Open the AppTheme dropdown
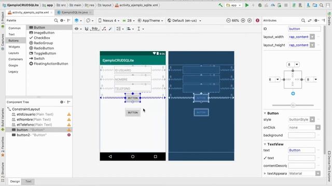This screenshot has height=186, width=332. coord(150,21)
